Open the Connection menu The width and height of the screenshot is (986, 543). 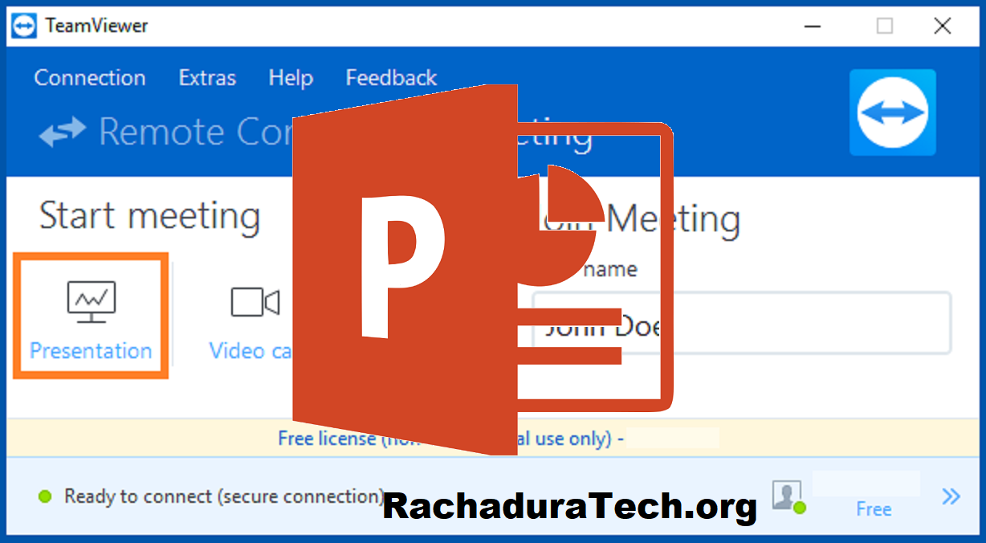click(x=90, y=78)
